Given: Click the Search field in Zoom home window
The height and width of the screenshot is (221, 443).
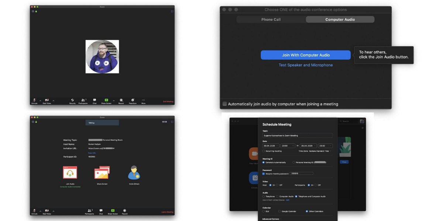Looking at the screenshot, I should pyautogui.click(x=349, y=121).
